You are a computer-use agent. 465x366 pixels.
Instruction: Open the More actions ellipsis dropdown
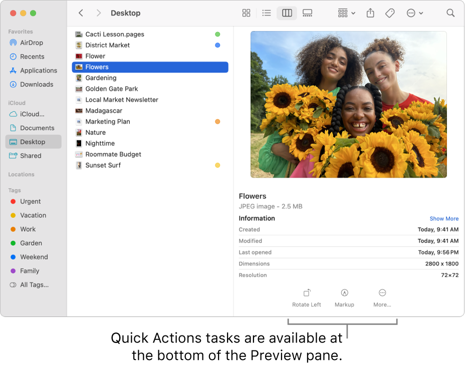click(415, 13)
